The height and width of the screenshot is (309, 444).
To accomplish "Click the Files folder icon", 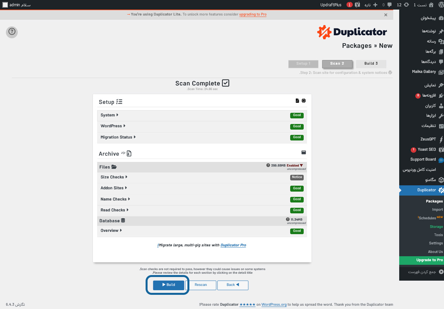I will (x=114, y=167).
